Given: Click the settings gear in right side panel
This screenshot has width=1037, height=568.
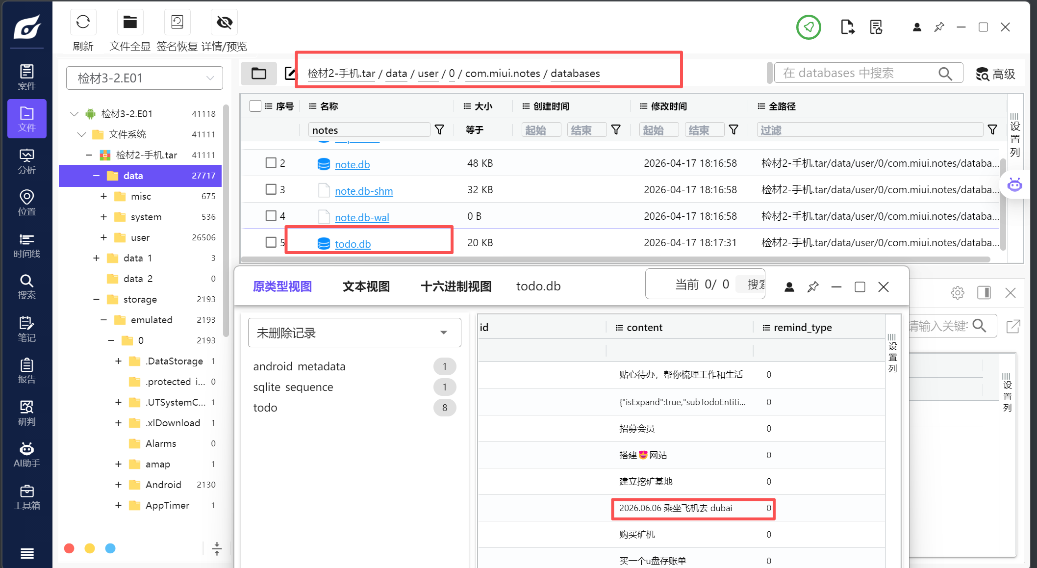Looking at the screenshot, I should coord(958,293).
